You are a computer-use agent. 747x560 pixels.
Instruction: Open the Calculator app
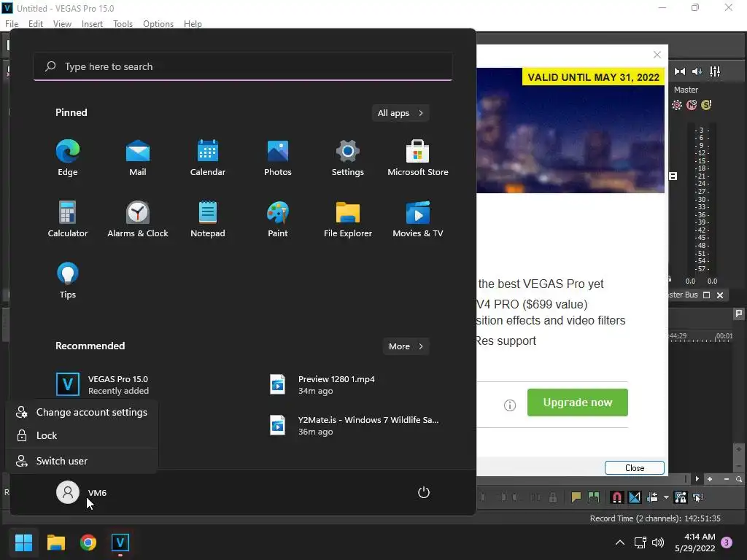point(68,219)
